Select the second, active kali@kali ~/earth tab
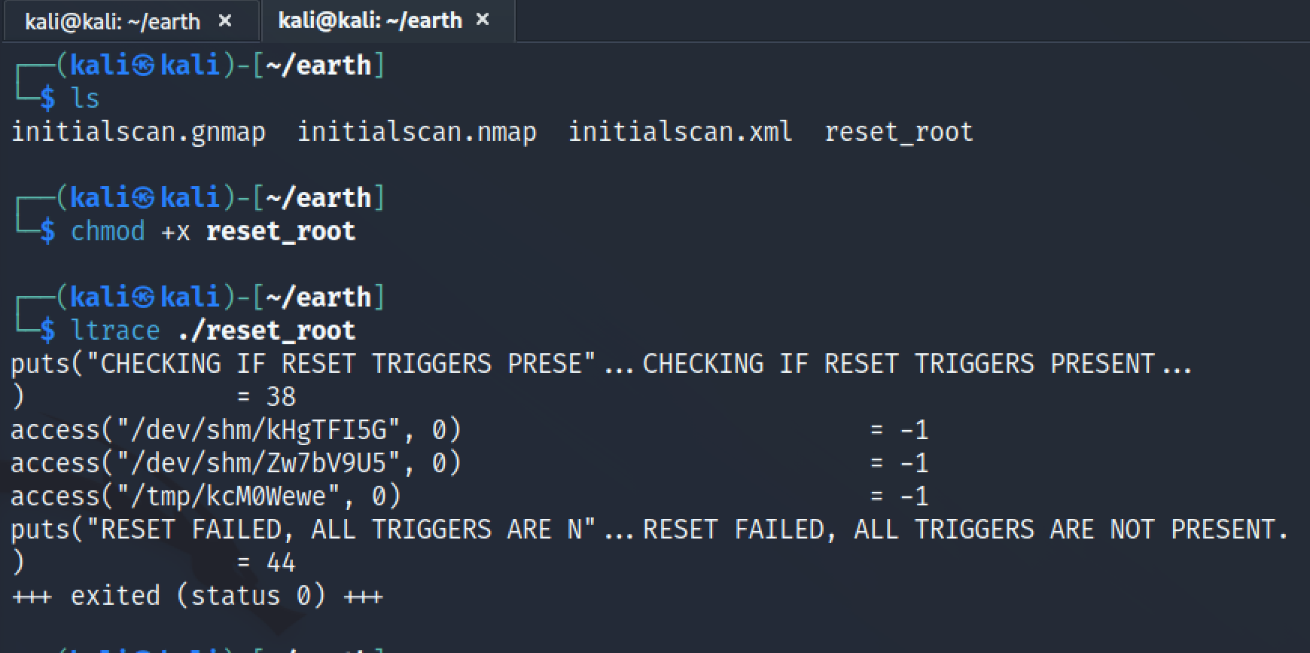This screenshot has height=653, width=1310. [370, 20]
